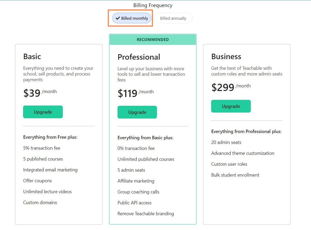
Task: Upgrade to the Basic plan
Action: tap(43, 112)
